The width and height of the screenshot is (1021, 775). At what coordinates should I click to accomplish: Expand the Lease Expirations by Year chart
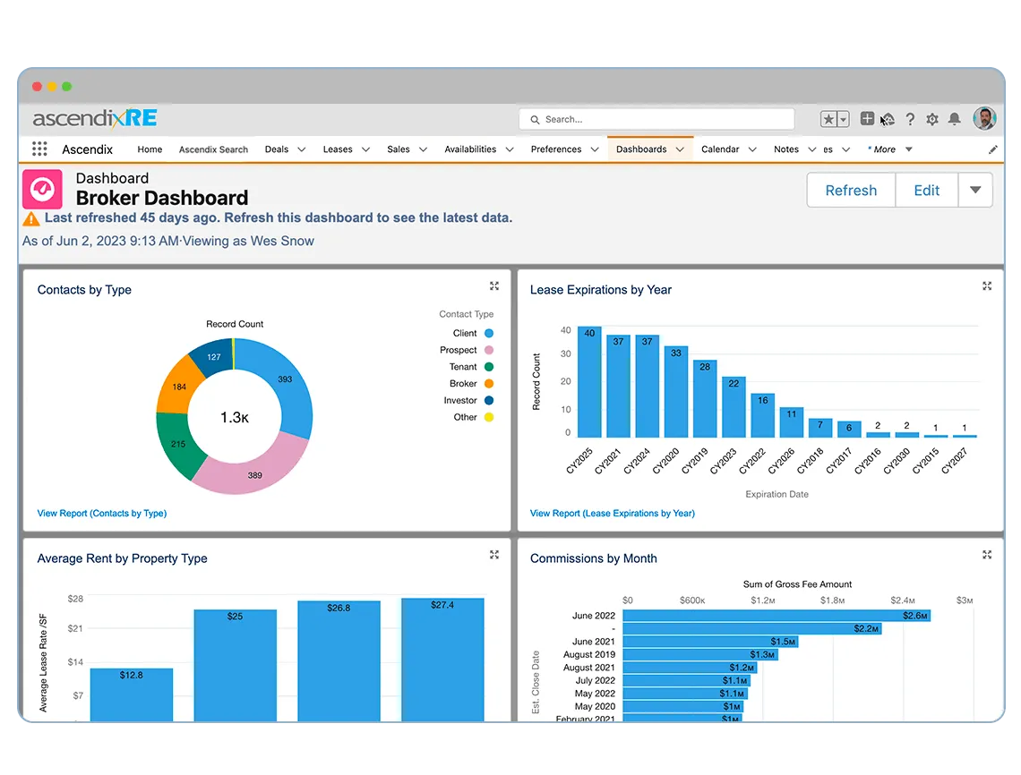987,285
